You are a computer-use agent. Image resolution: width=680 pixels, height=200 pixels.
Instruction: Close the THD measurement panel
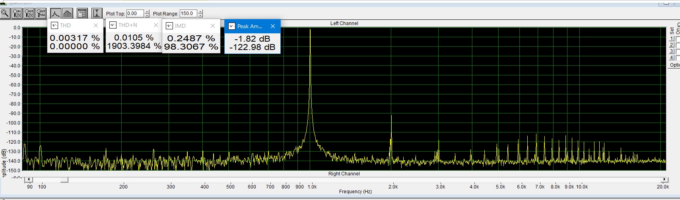(x=95, y=25)
